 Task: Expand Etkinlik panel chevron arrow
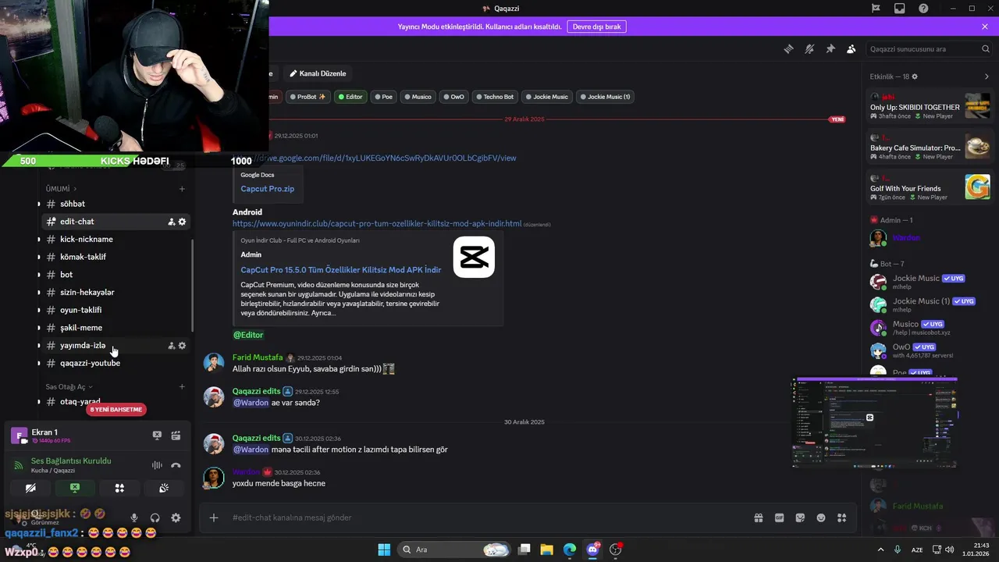[987, 76]
